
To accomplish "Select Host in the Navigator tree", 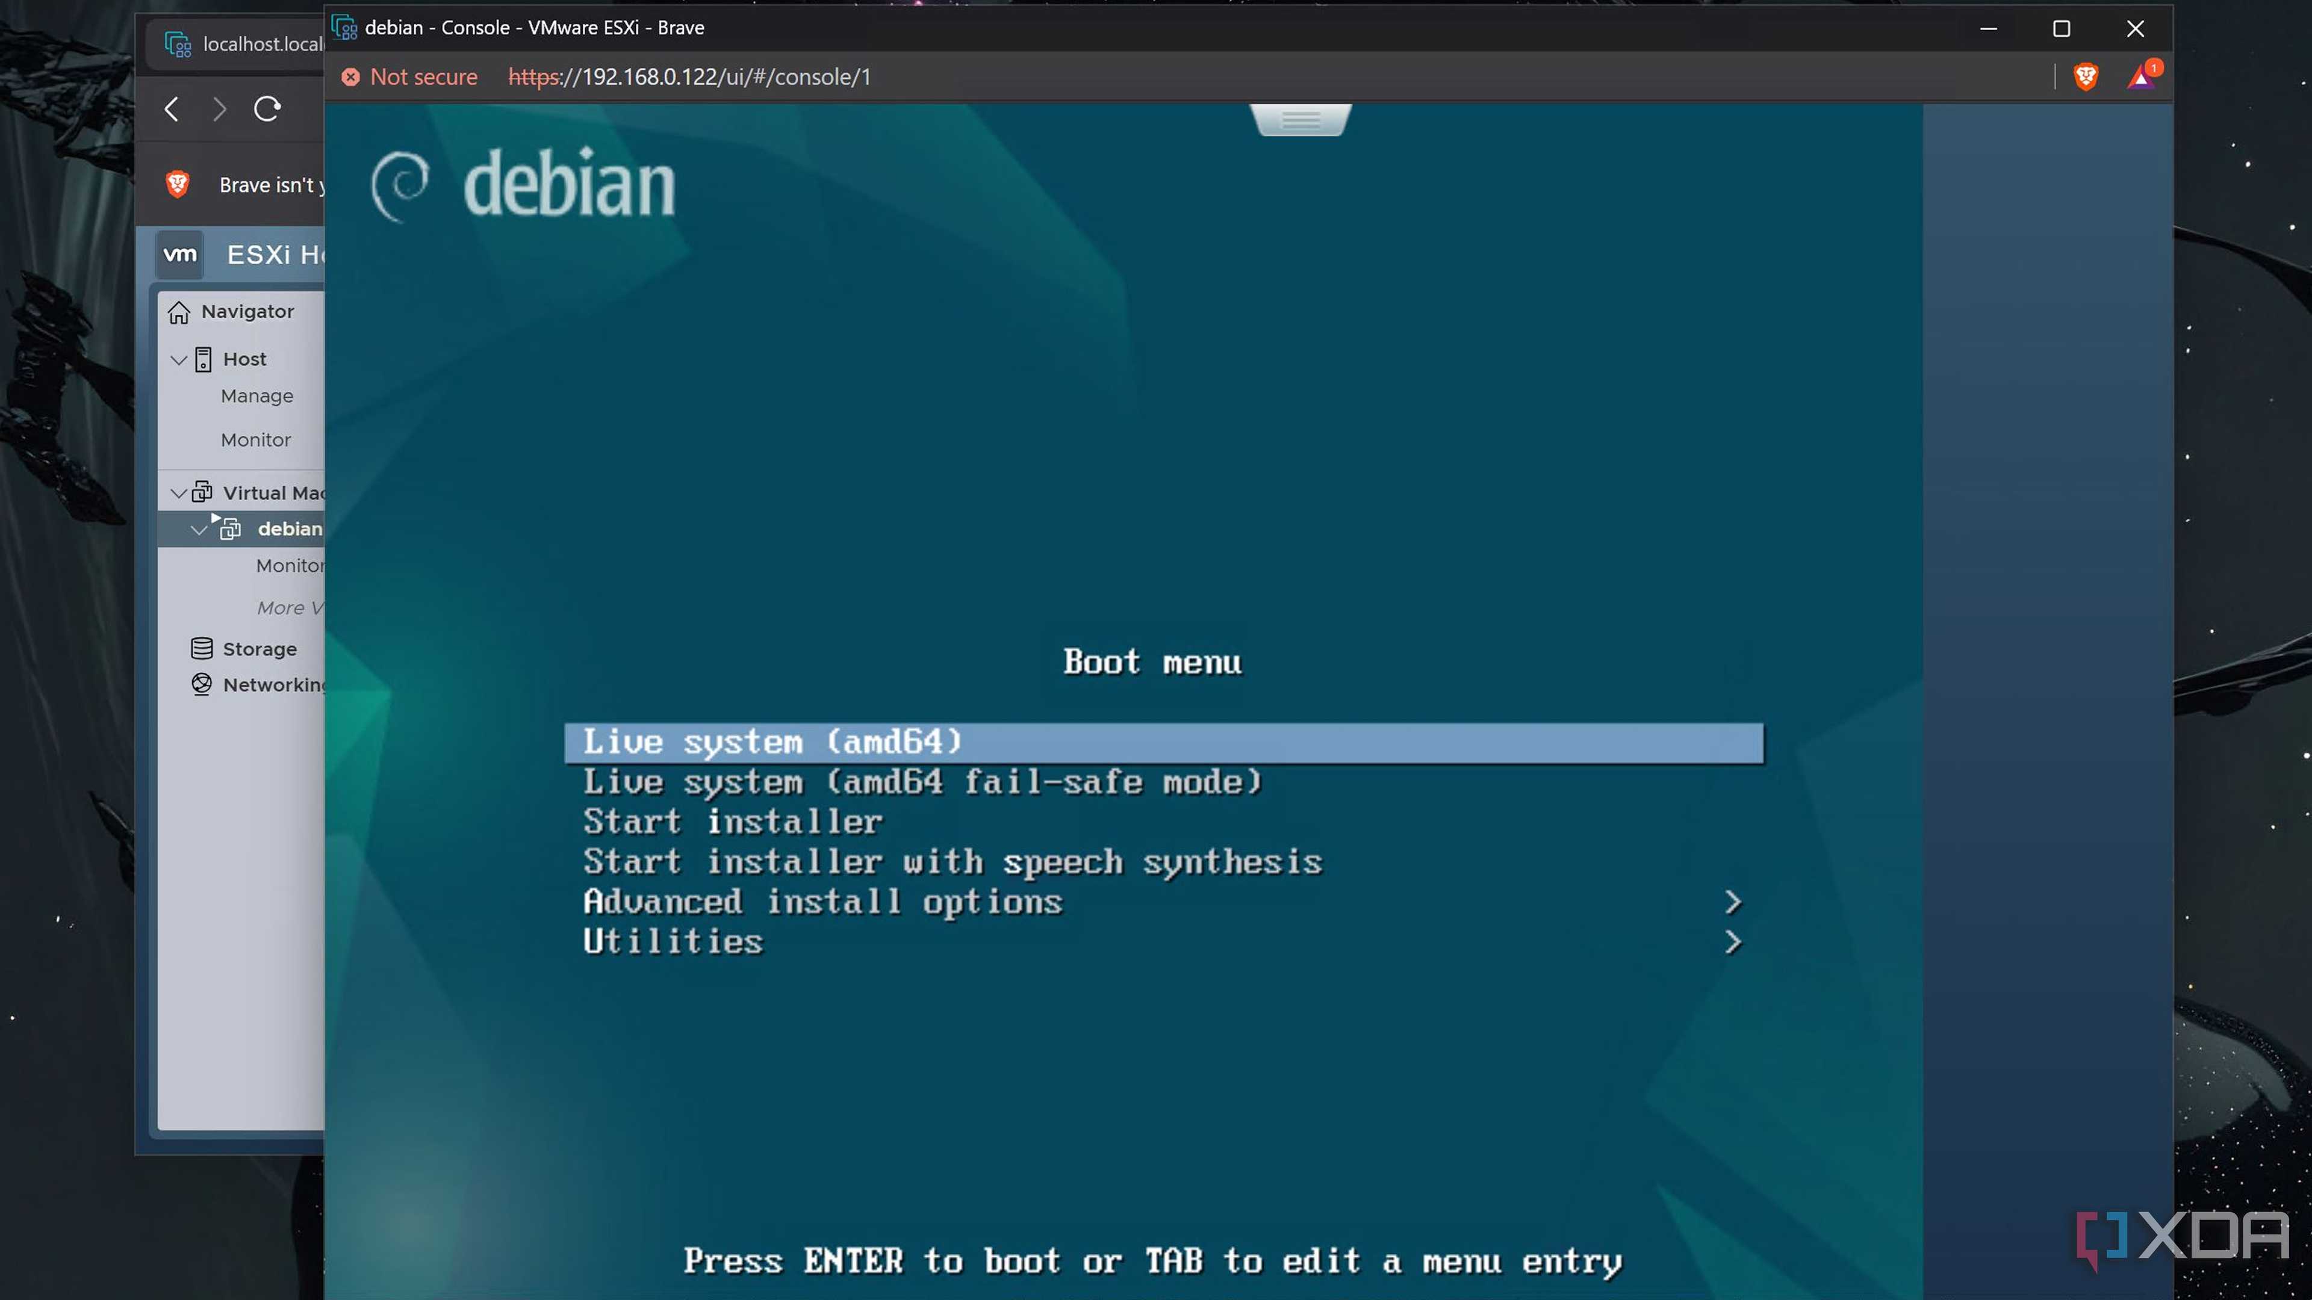I will pos(244,359).
